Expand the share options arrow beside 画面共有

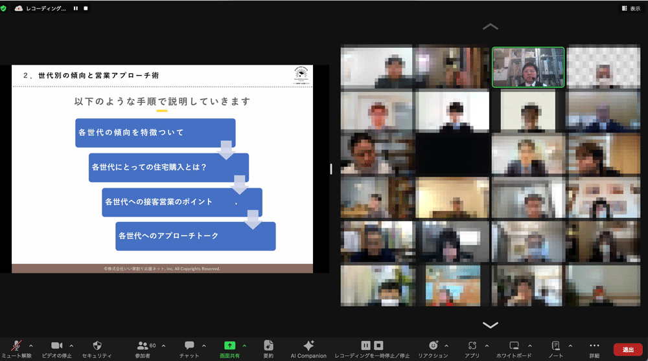(244, 345)
